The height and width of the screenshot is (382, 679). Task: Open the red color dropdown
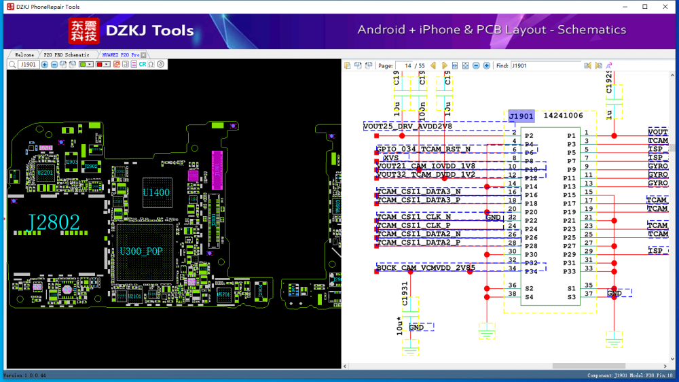(107, 65)
